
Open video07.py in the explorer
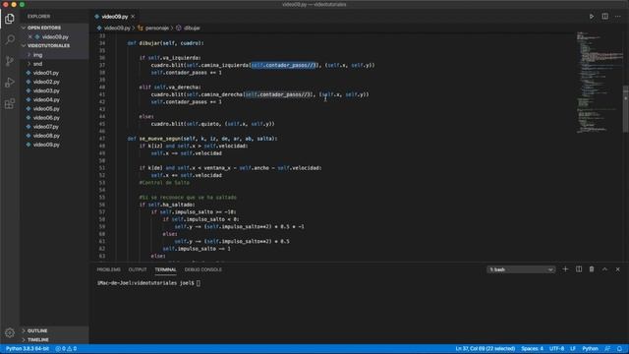[x=46, y=127]
